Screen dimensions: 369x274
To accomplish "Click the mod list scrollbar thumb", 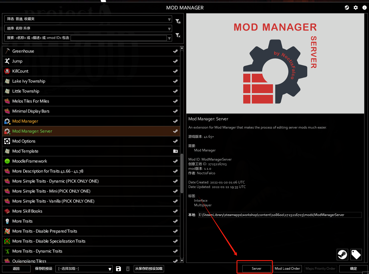I will pyautogui.click(x=182, y=174).
